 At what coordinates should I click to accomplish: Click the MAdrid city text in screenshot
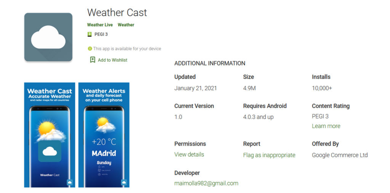pyautogui.click(x=104, y=154)
